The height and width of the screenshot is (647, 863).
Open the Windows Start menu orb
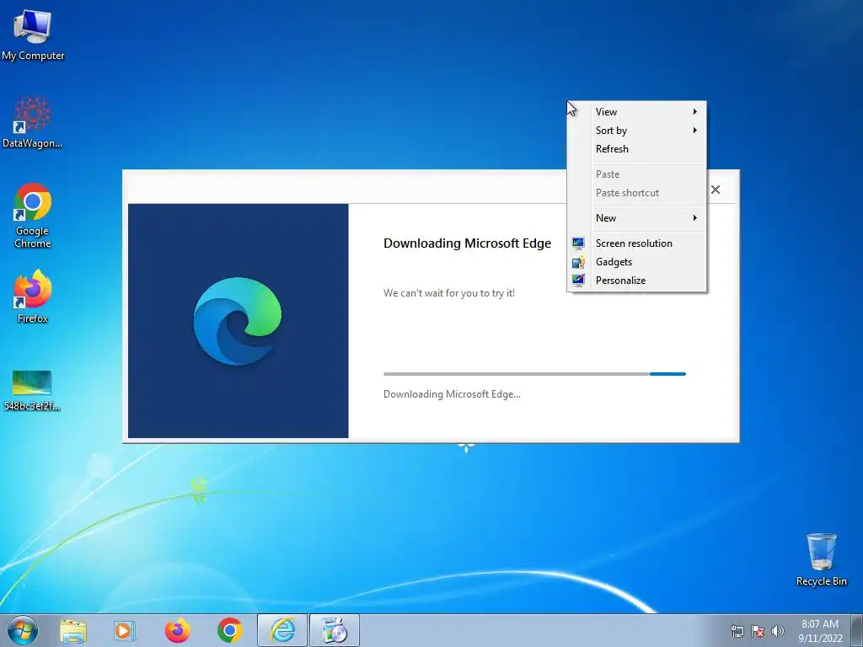point(23,630)
